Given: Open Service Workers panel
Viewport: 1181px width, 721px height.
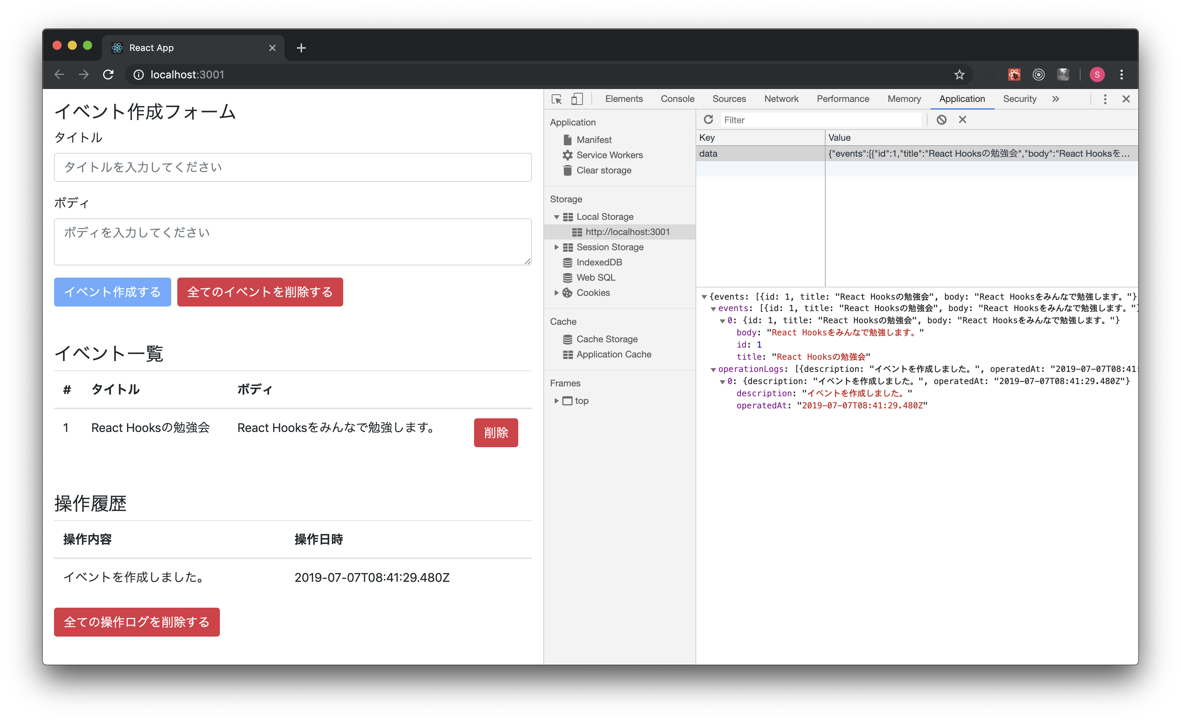Looking at the screenshot, I should coord(610,155).
